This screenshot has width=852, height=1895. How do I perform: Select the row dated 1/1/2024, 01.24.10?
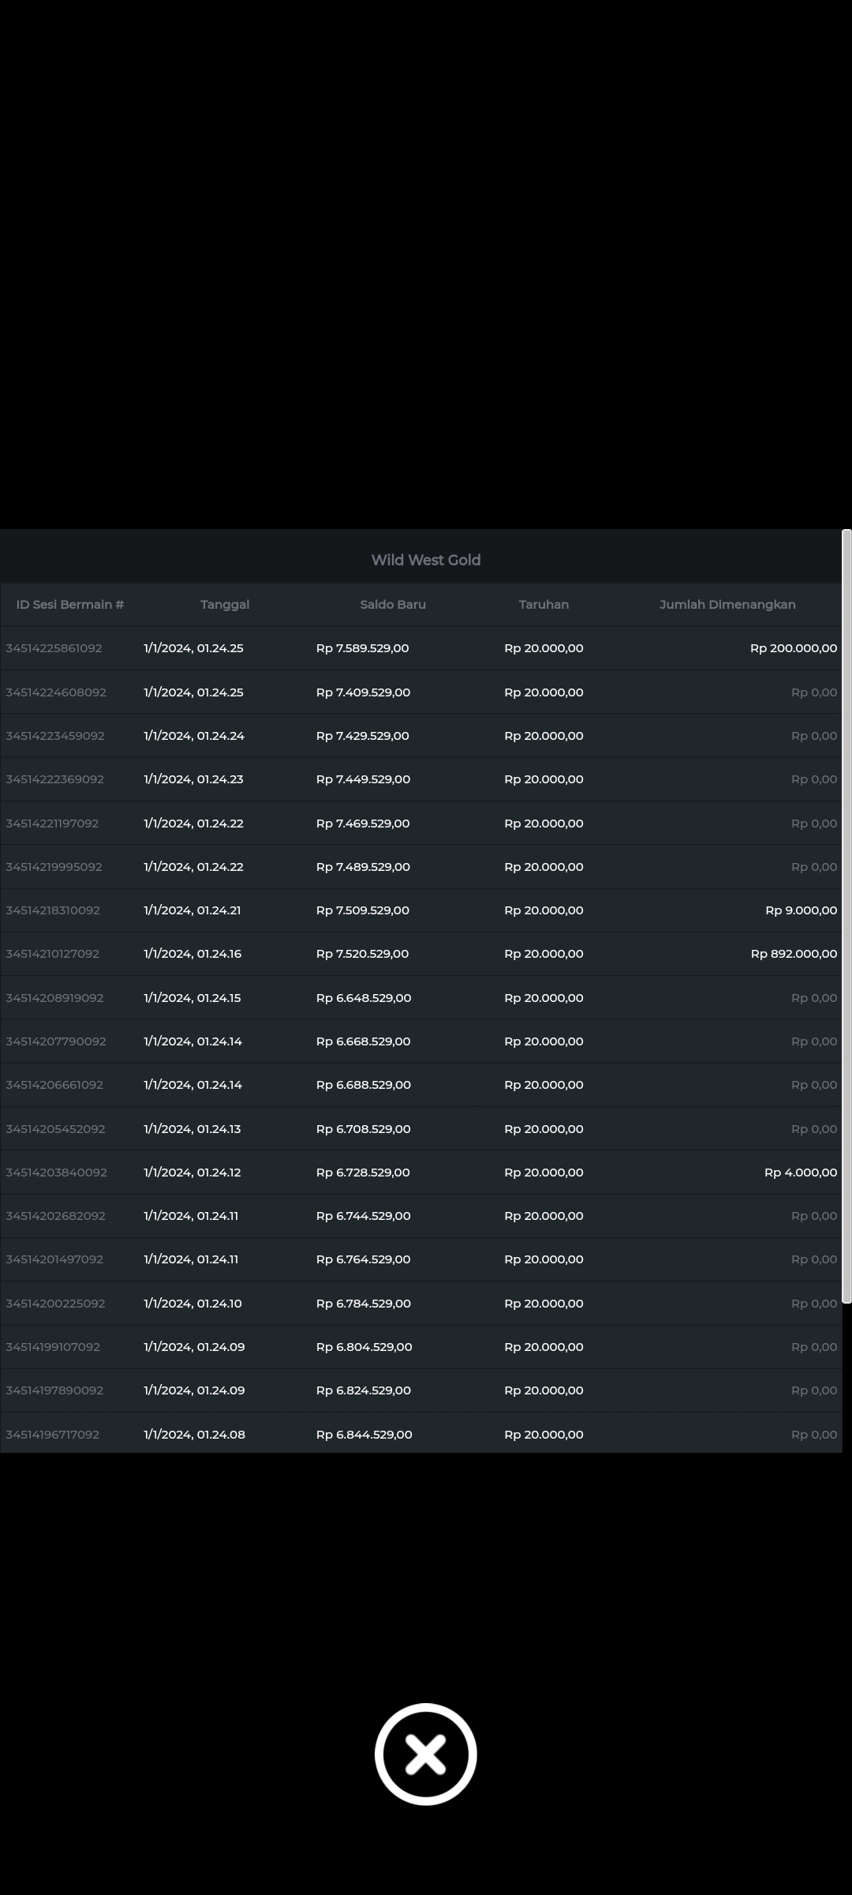tap(193, 1304)
